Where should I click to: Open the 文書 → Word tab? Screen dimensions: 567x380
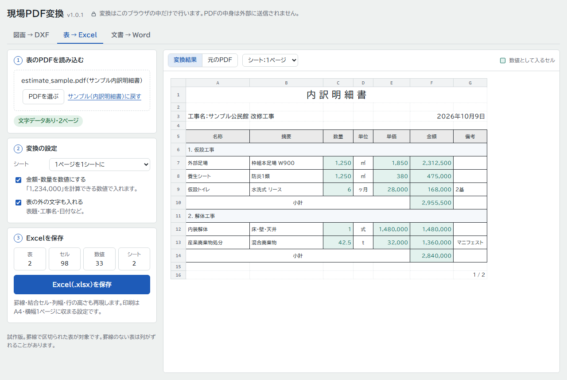[131, 35]
